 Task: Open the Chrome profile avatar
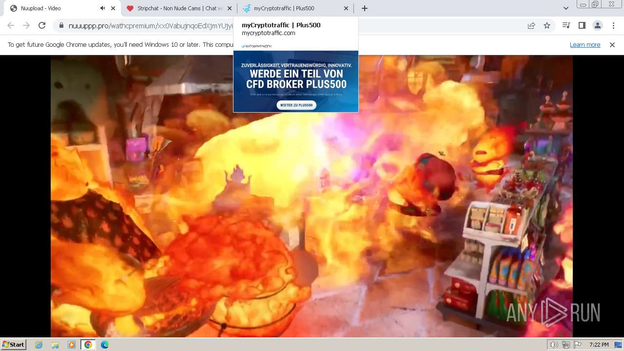(597, 26)
